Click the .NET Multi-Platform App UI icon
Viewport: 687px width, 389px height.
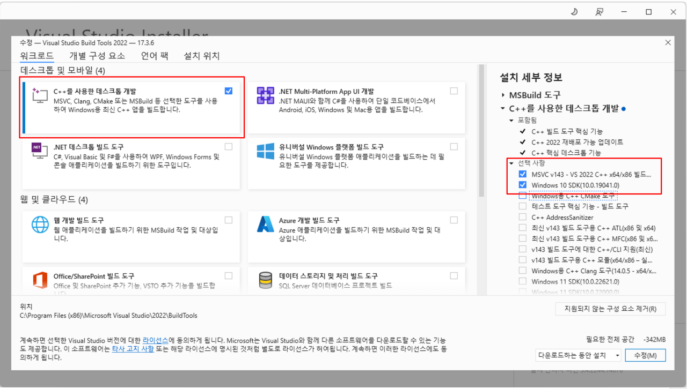(x=266, y=95)
